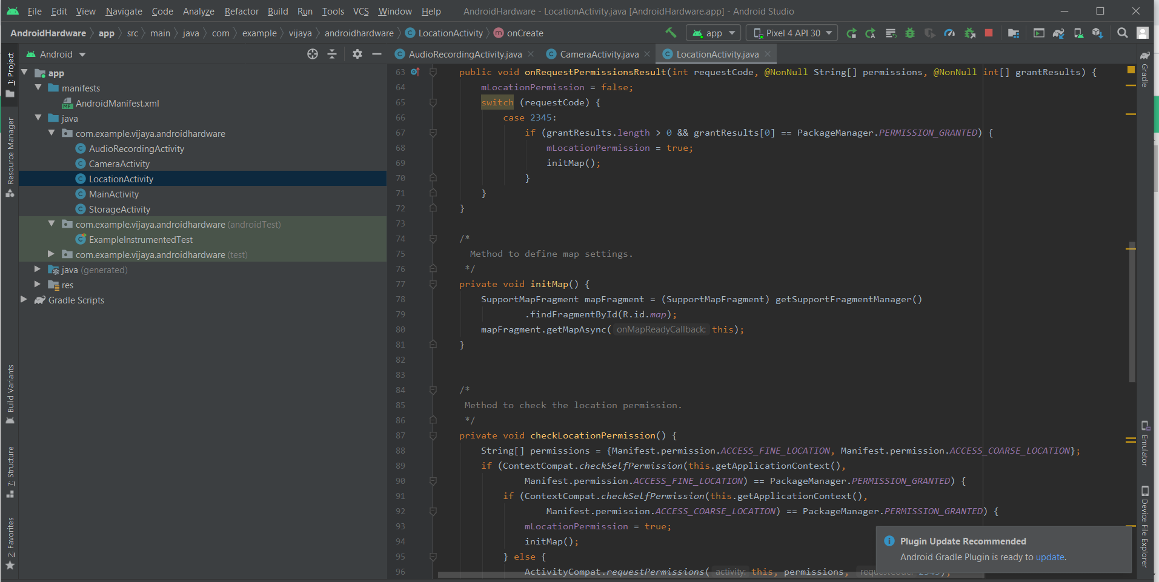The width and height of the screenshot is (1159, 582).
Task: Click the user account avatar icon
Action: click(x=1143, y=33)
